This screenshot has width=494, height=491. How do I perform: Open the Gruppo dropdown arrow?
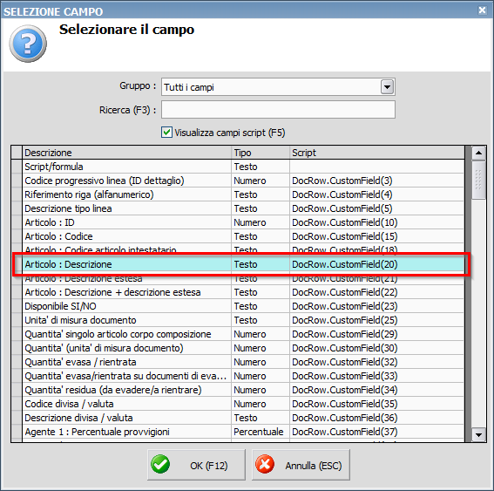coord(387,86)
